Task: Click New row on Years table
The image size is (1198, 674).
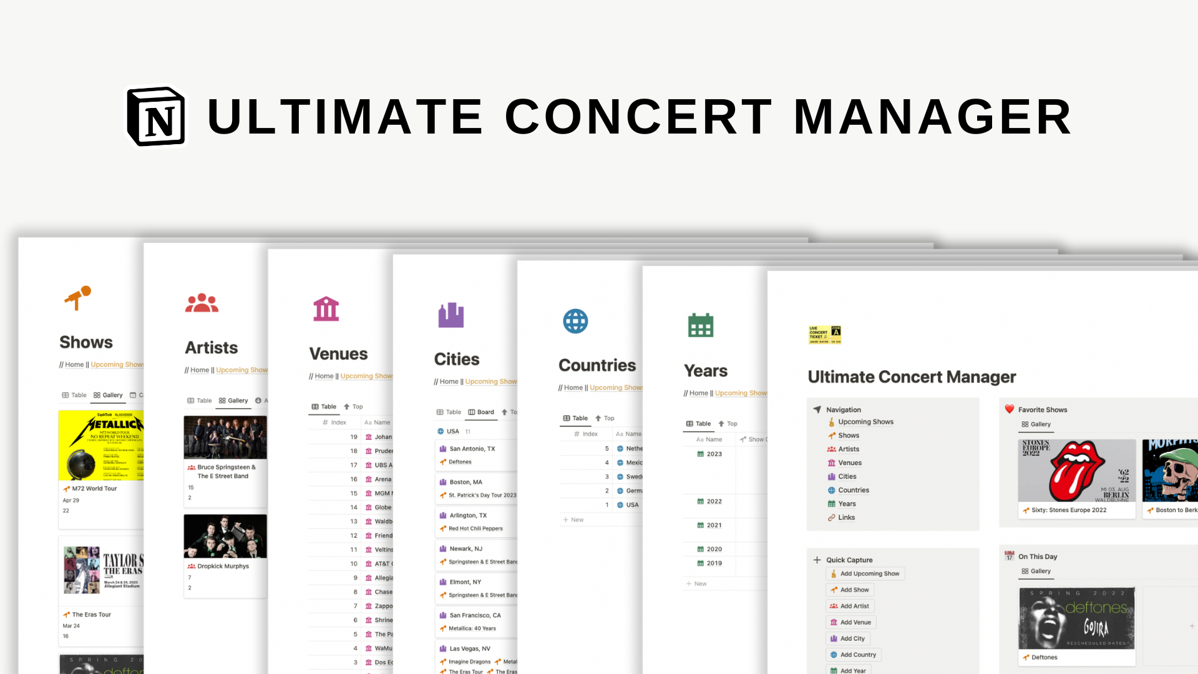Action: (x=696, y=584)
